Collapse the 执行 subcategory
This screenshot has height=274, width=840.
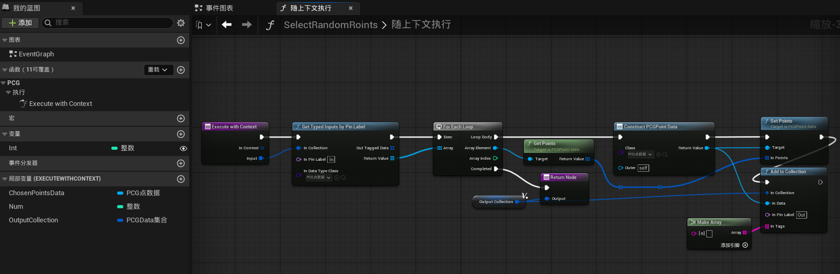pos(8,92)
